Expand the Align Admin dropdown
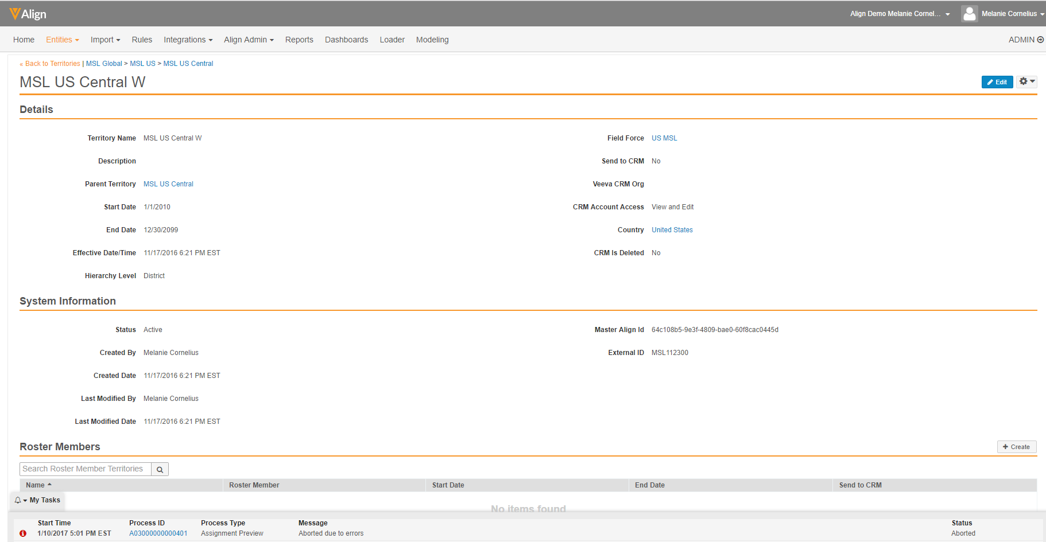This screenshot has height=542, width=1046. (x=249, y=40)
